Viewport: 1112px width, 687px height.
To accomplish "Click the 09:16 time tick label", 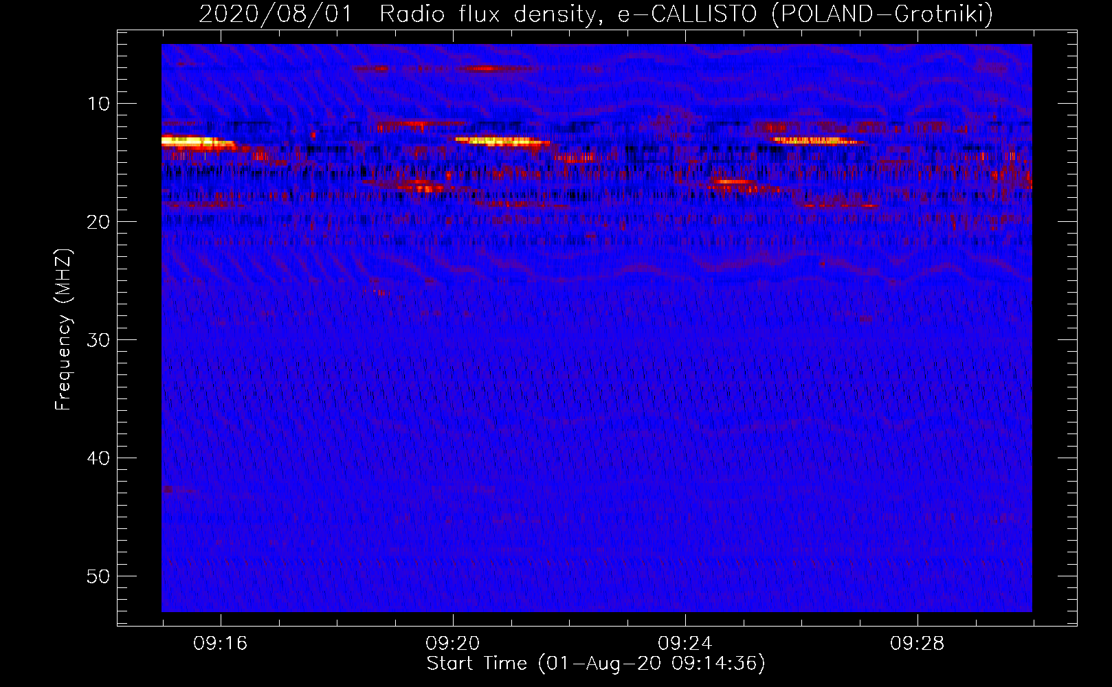I will [x=220, y=644].
